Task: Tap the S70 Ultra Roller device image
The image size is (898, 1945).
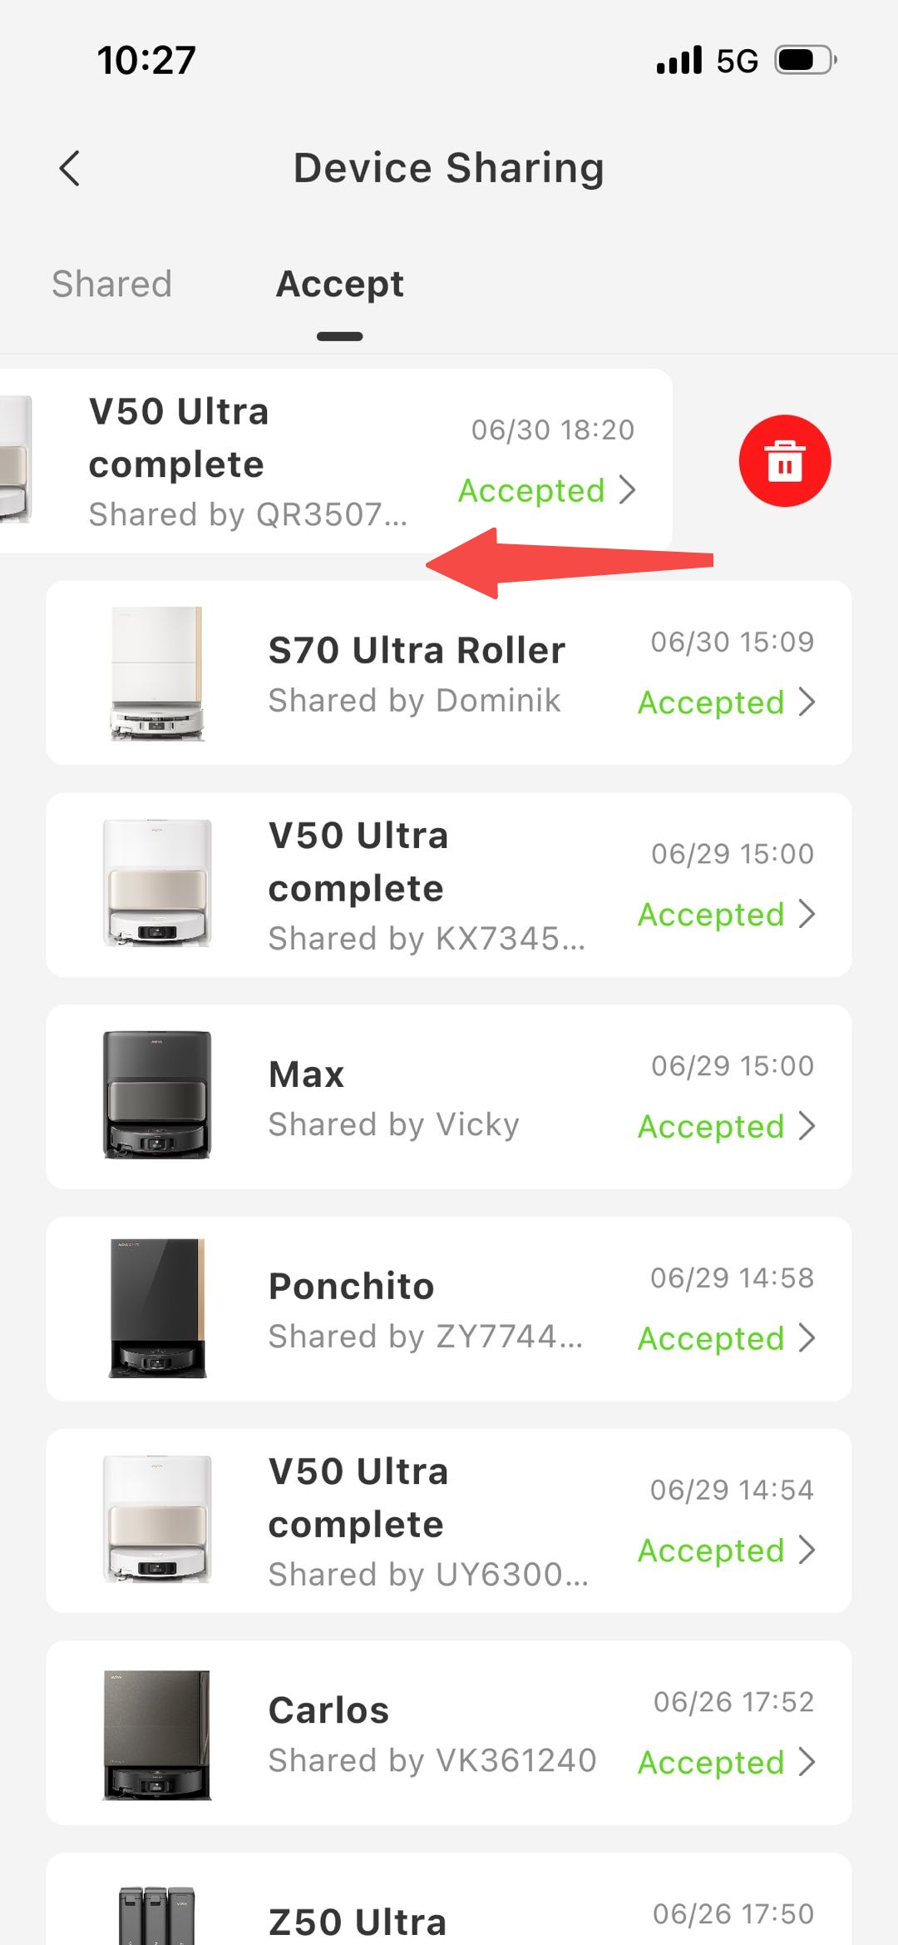Action: pyautogui.click(x=157, y=673)
